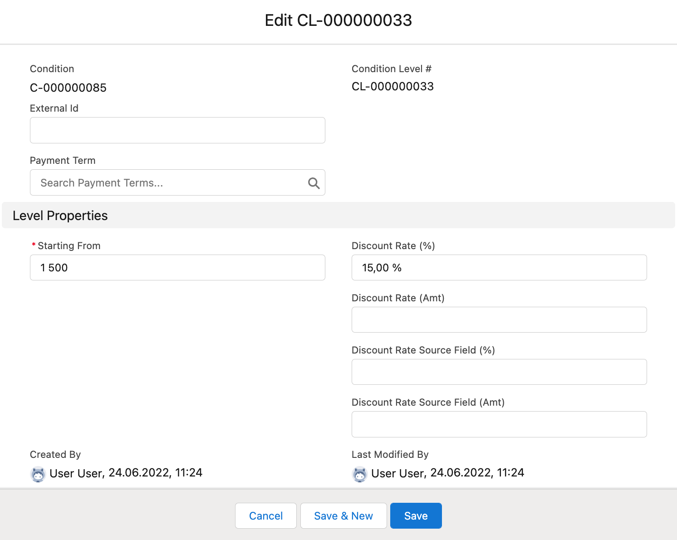Click the Created By user avatar
Screen dimensions: 677x540
point(38,474)
